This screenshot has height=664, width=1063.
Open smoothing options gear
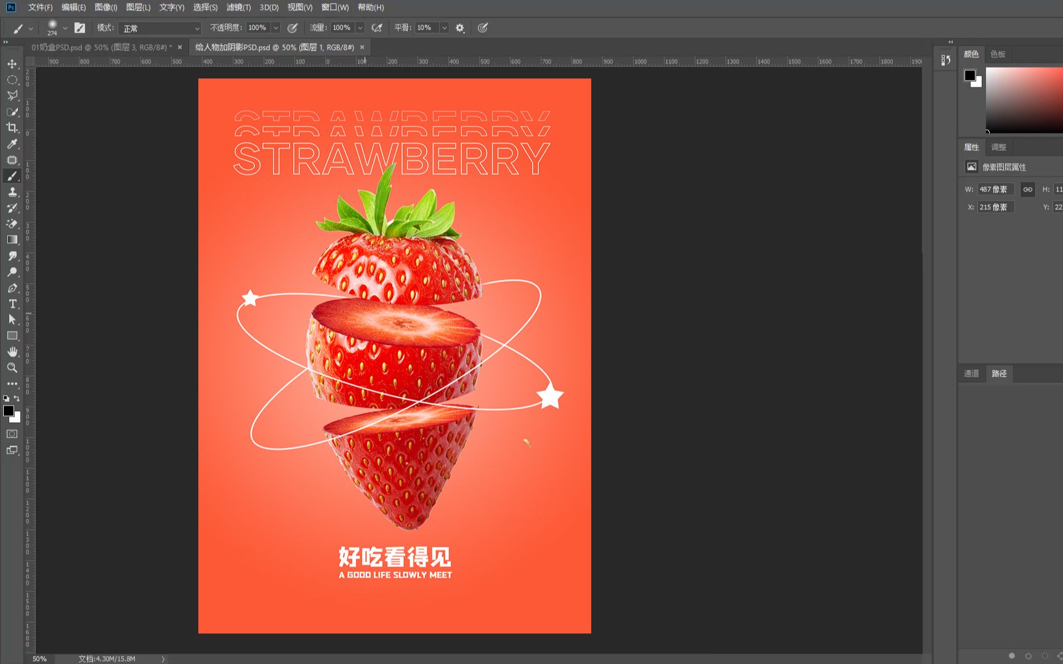coord(460,28)
